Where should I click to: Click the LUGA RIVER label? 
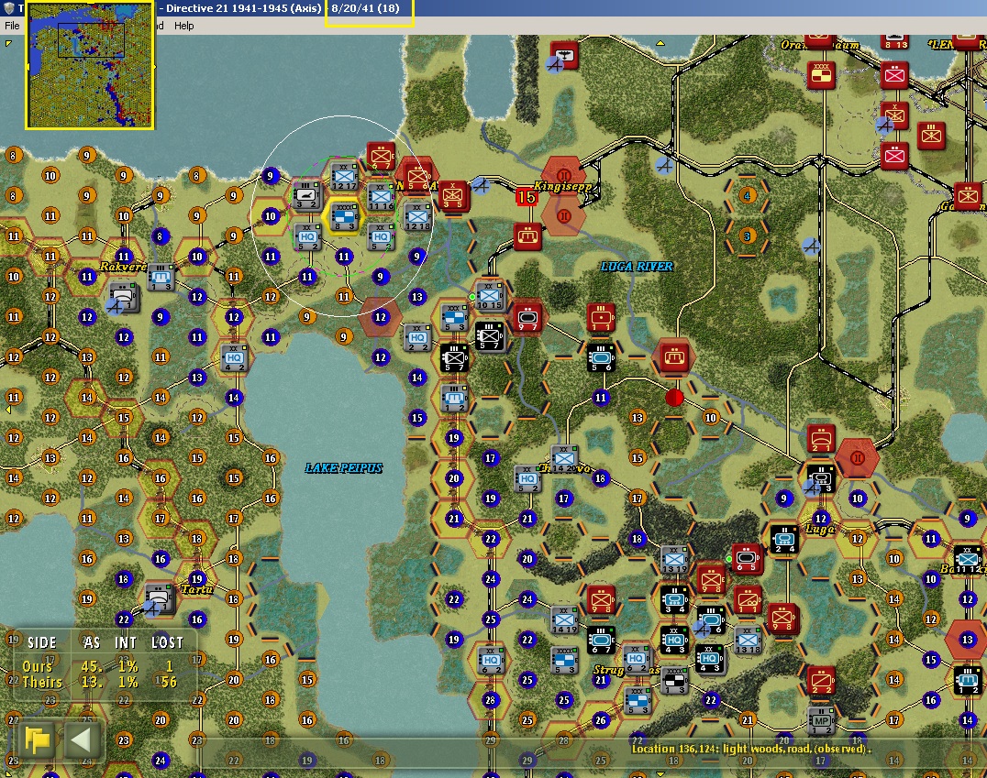pos(637,267)
